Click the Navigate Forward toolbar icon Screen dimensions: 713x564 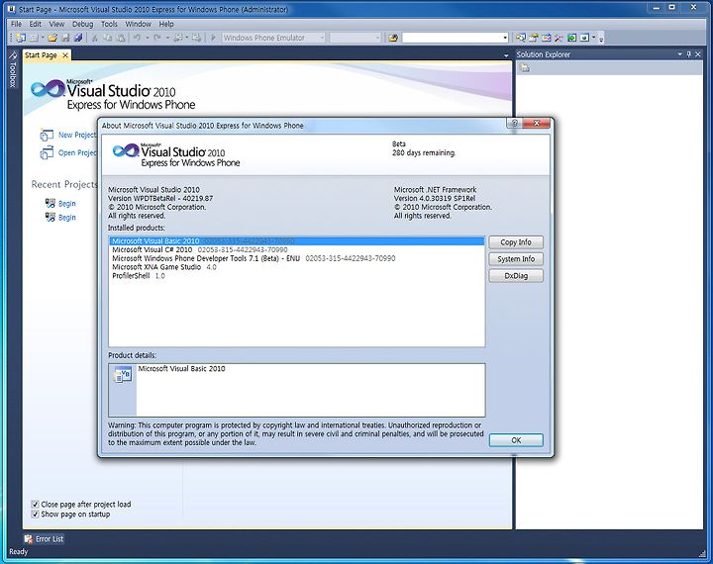[196, 38]
